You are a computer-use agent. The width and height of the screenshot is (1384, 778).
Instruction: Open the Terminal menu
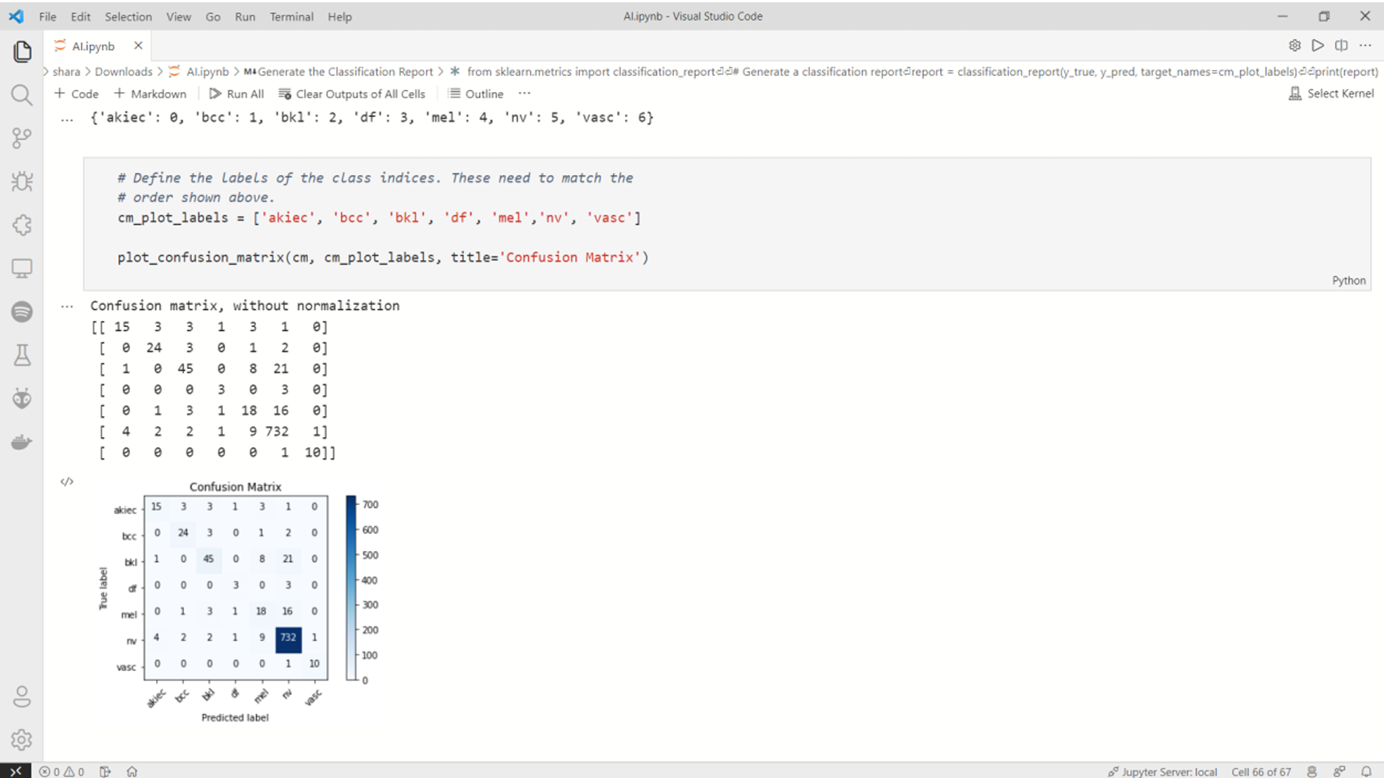(291, 16)
